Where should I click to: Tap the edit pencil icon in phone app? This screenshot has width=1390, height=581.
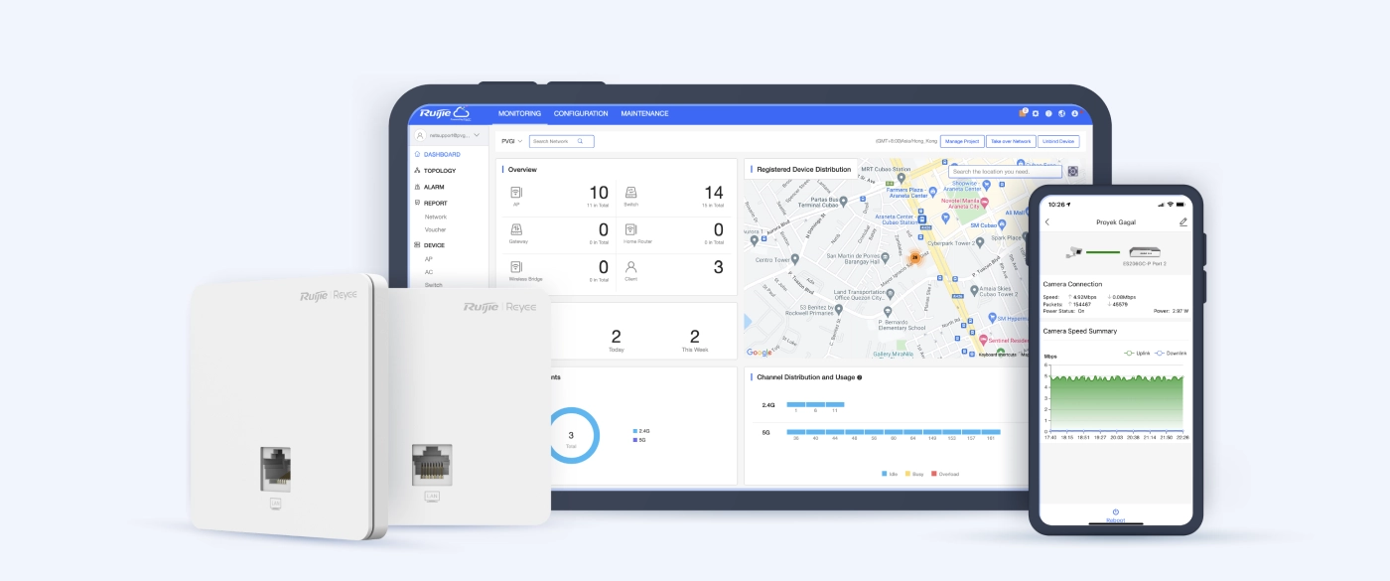[x=1182, y=222]
